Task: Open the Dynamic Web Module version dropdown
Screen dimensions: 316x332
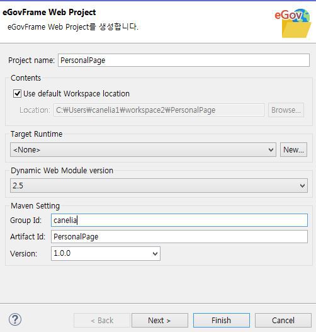Action: click(x=159, y=185)
